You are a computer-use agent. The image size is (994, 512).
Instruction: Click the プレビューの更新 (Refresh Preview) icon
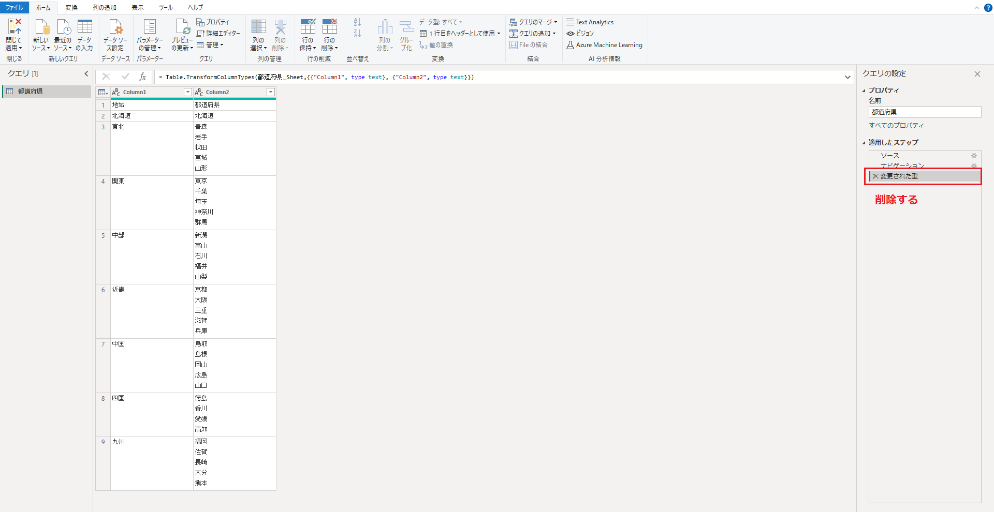point(182,27)
